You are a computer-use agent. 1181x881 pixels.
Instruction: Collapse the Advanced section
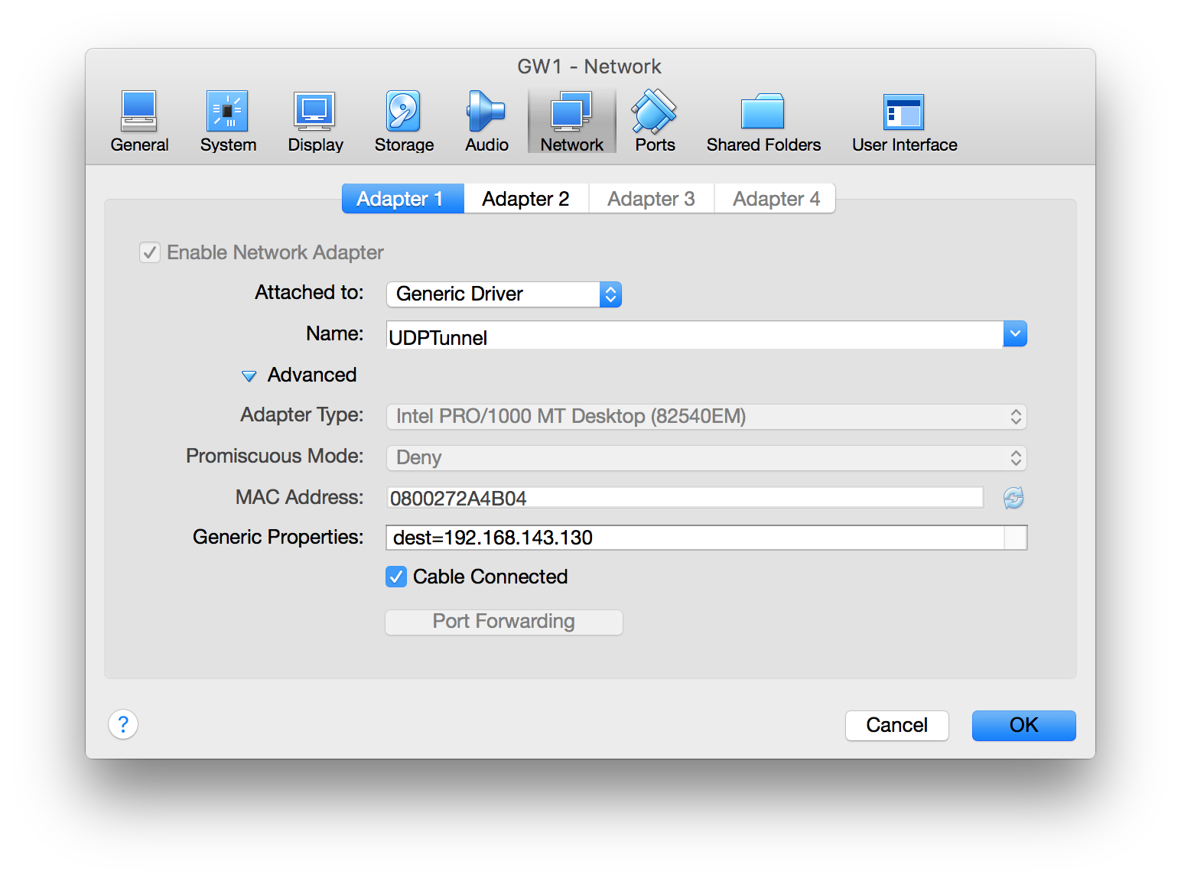click(x=249, y=375)
